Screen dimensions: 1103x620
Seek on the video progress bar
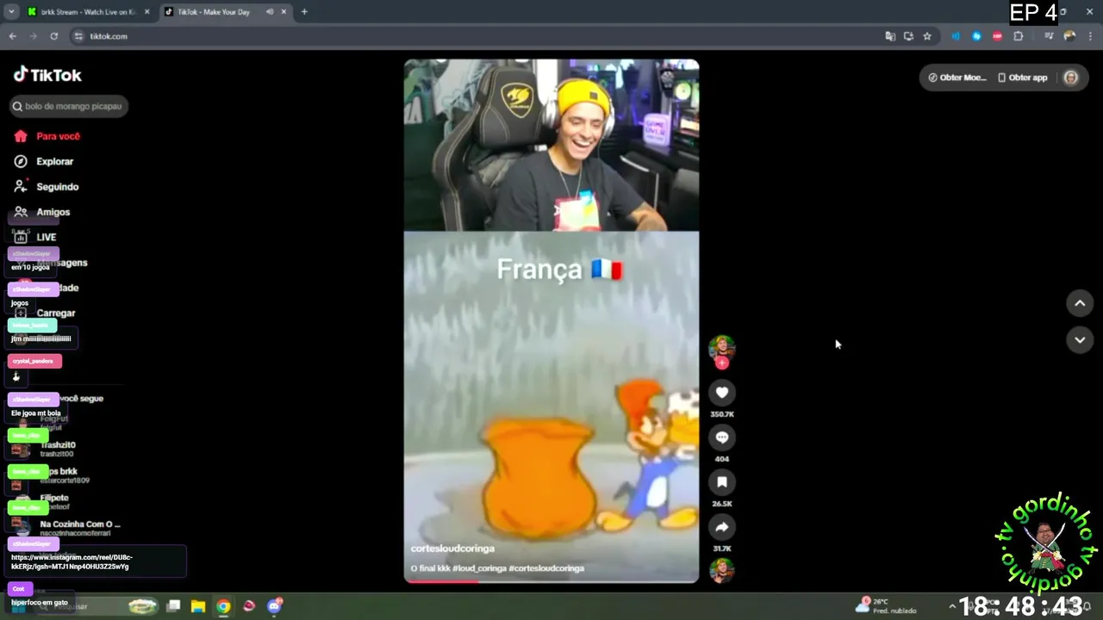tap(551, 581)
